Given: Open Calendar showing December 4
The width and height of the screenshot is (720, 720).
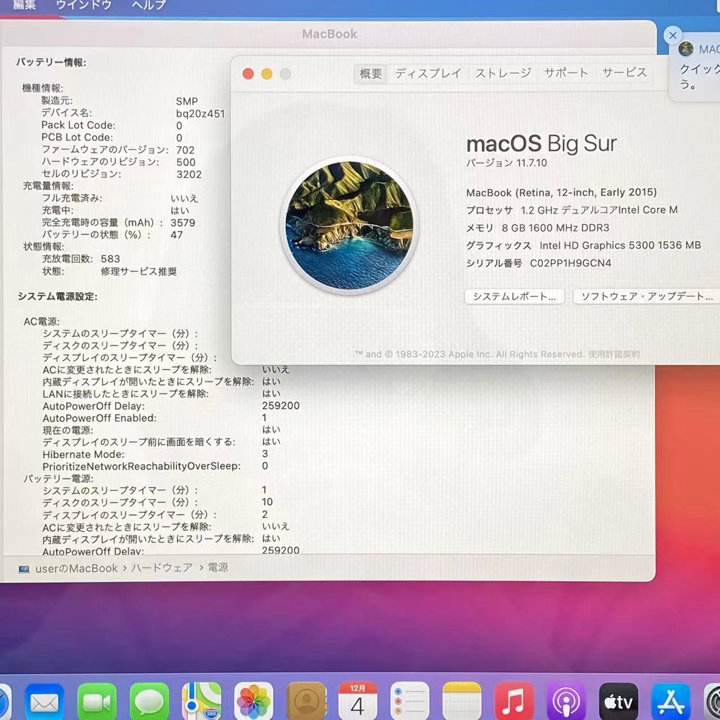Looking at the screenshot, I should (358, 701).
